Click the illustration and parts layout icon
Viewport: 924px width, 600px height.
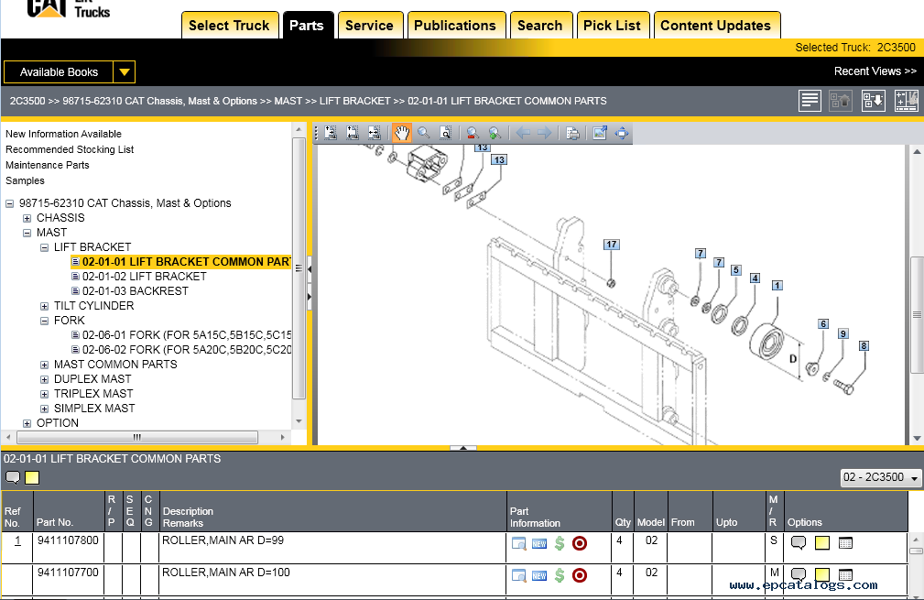(906, 101)
